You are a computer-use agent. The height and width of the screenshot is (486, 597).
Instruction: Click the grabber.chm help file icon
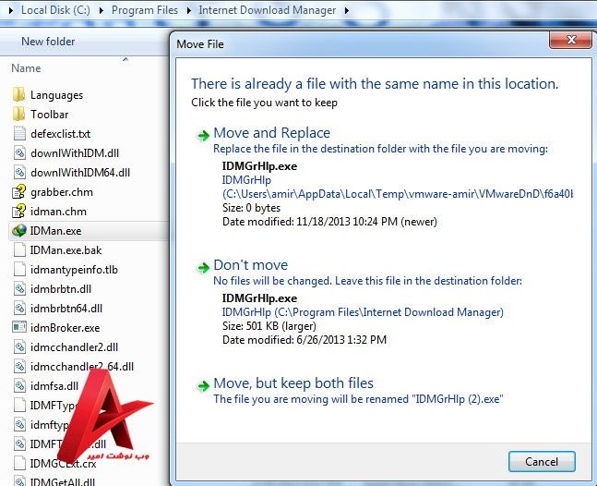(x=19, y=192)
